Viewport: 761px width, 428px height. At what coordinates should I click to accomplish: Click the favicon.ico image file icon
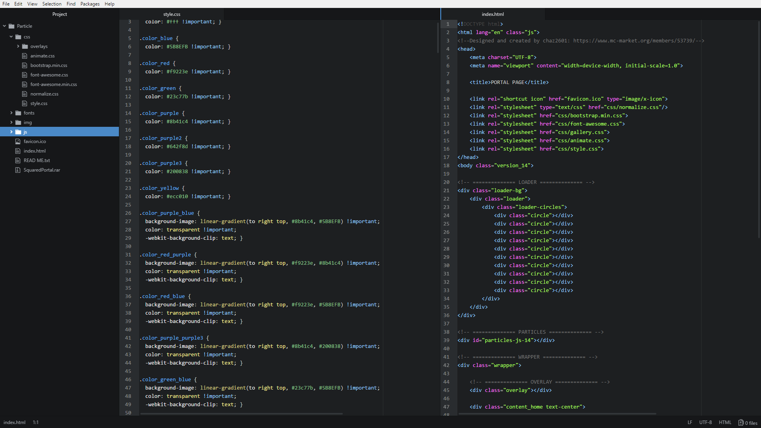coord(18,141)
